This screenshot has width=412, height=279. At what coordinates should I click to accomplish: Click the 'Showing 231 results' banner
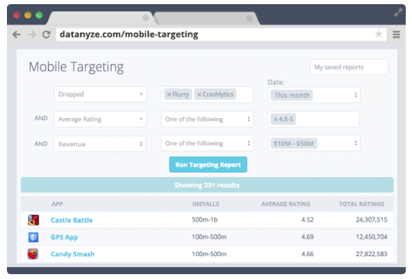click(207, 185)
